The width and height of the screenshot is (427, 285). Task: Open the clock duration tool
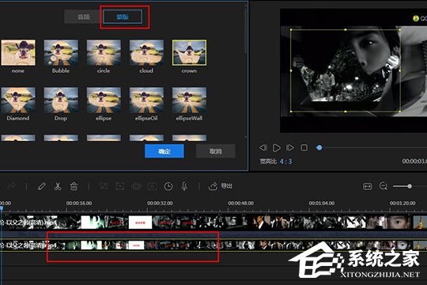168,187
